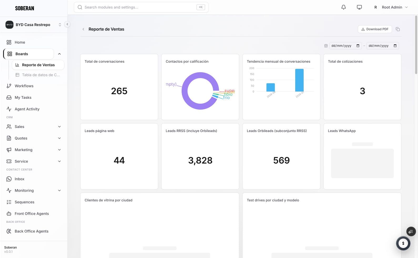Viewport: 418px width, 258px height.
Task: Click the 44 Leads página web value
Action: click(119, 161)
